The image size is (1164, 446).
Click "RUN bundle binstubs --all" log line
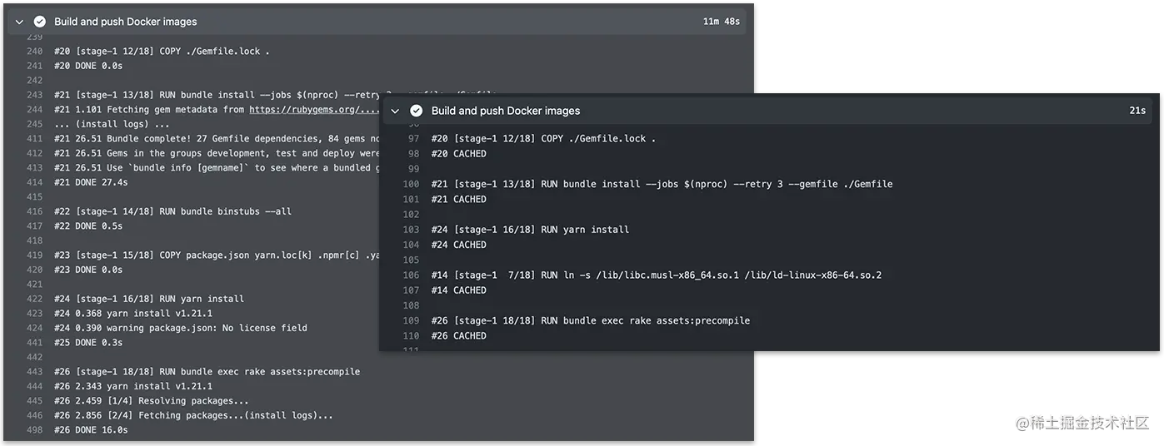172,211
